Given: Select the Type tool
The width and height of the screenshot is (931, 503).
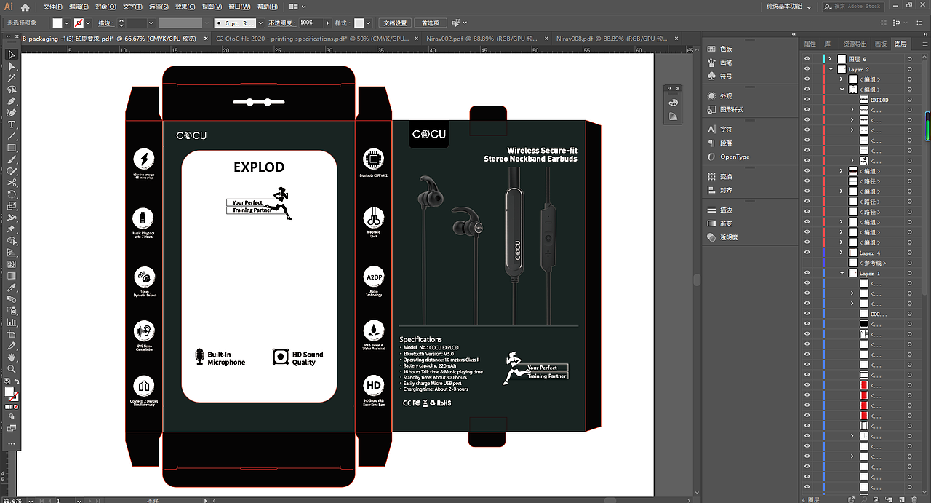Looking at the screenshot, I should click(x=12, y=124).
